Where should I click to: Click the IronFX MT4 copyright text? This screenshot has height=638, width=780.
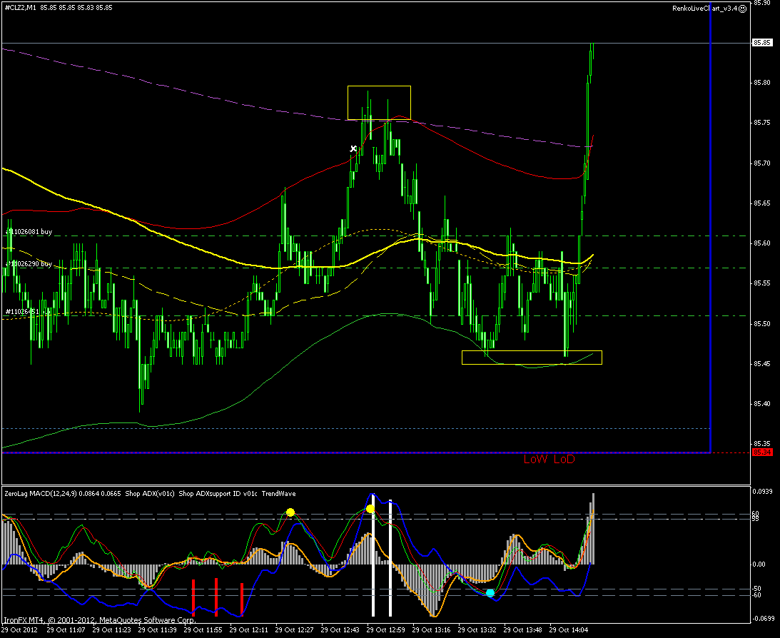[99, 620]
